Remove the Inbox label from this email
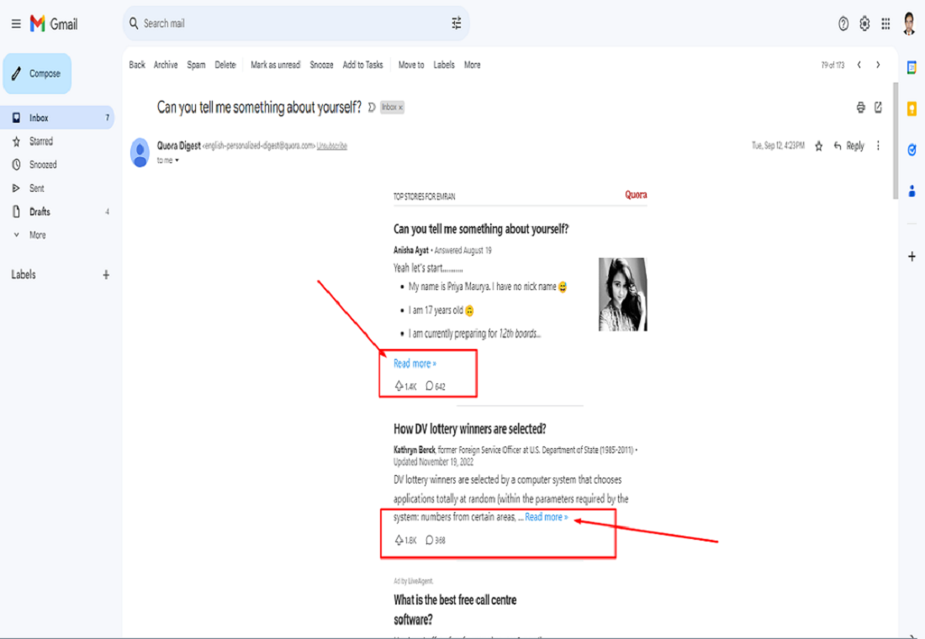 coord(401,107)
